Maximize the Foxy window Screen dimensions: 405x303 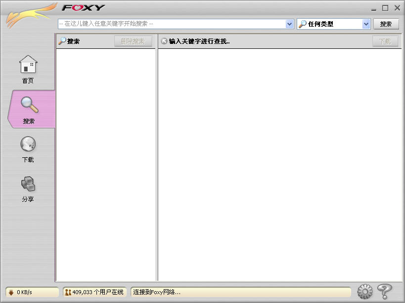pyautogui.click(x=385, y=8)
